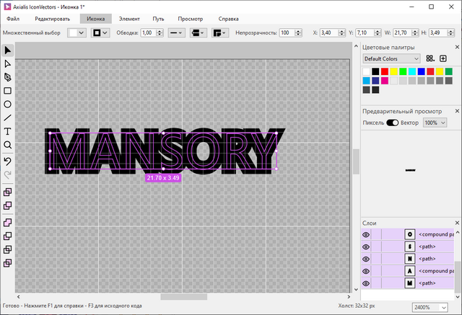Click the Y position field

pyautogui.click(x=365, y=32)
